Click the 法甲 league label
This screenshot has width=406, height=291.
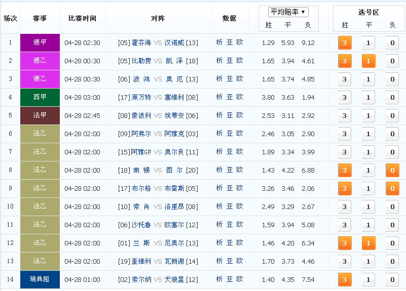tap(40, 115)
